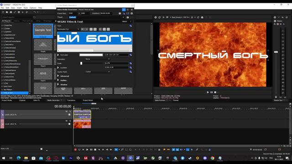Click Play in the timeline transport bar
Screen dimensions: 292x164
[x=87, y=149]
